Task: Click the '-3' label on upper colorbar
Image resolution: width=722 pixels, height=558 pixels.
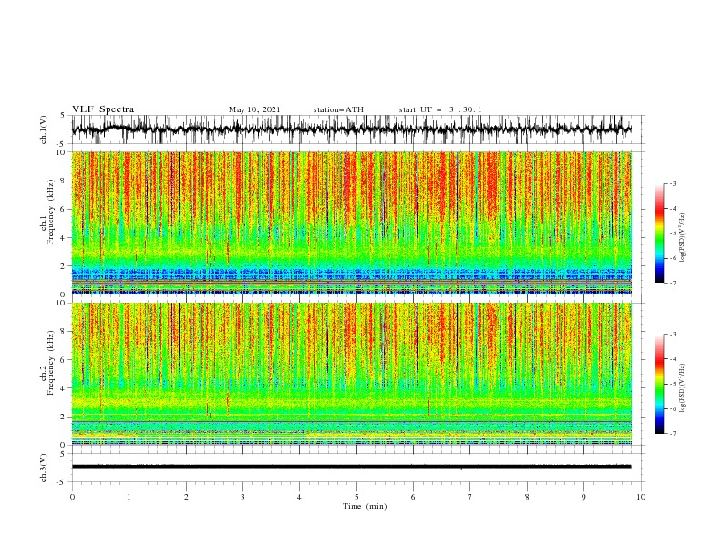Action: 673,183
